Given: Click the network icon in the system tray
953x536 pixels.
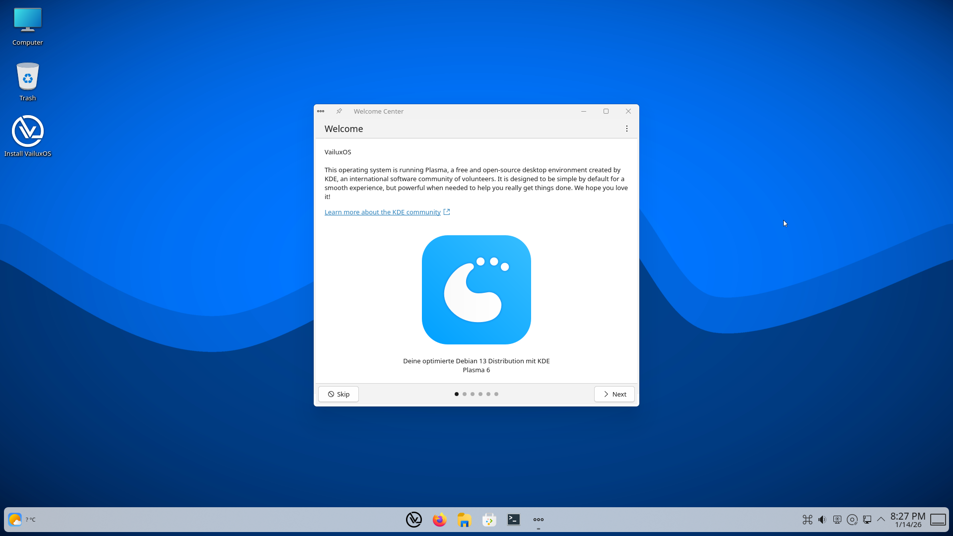Looking at the screenshot, I should click(x=868, y=520).
